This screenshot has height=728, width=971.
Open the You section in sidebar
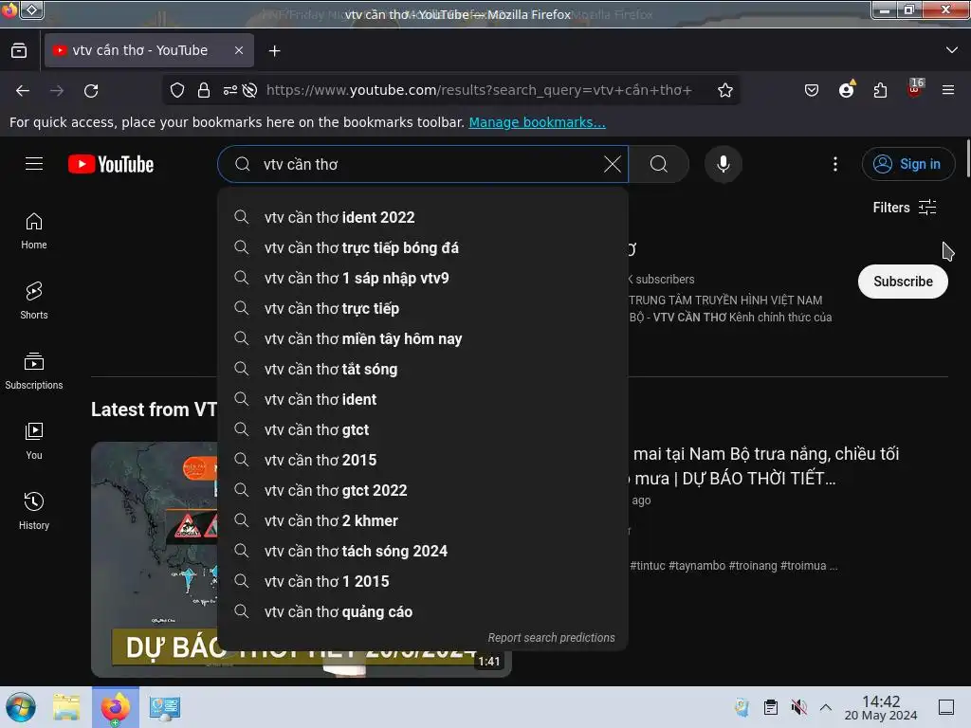(34, 441)
